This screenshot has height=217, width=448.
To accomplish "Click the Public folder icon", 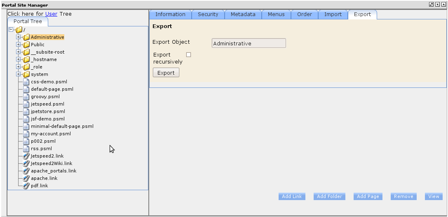I will [26, 45].
